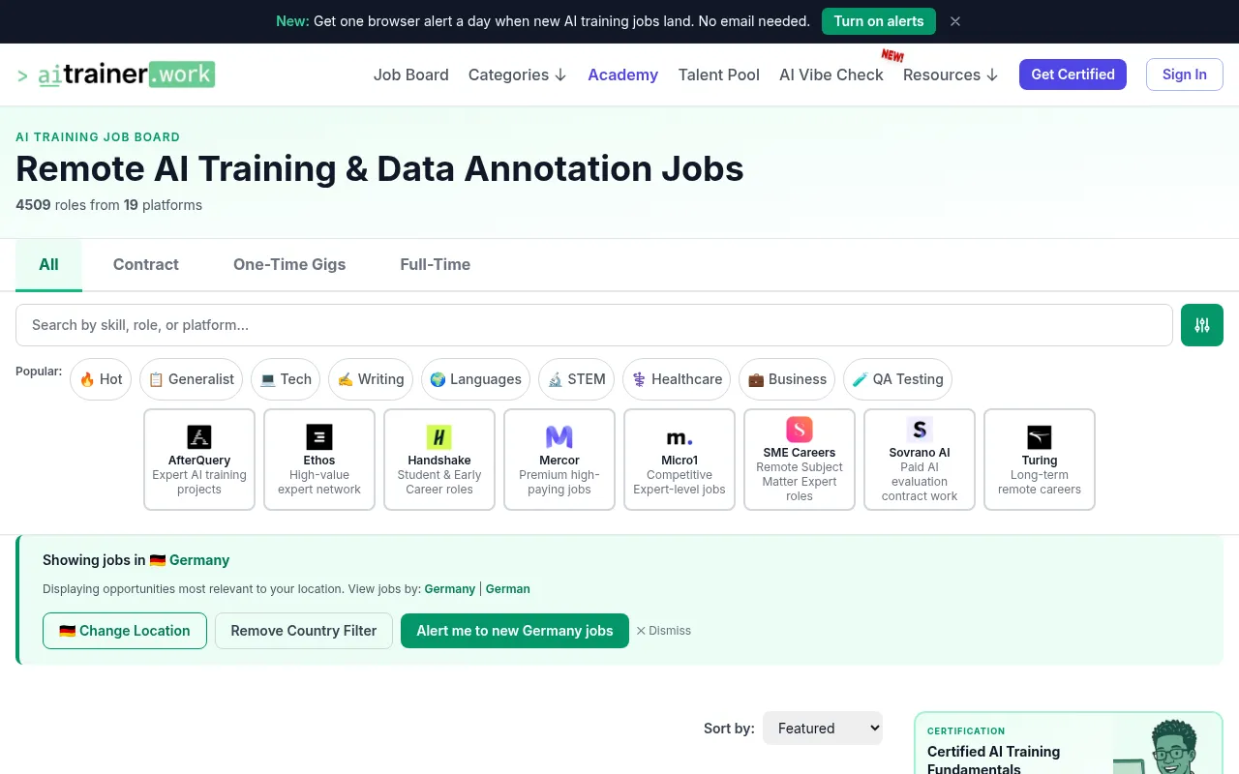The image size is (1239, 774).
Task: Switch to the Contract tab
Action: 146,264
